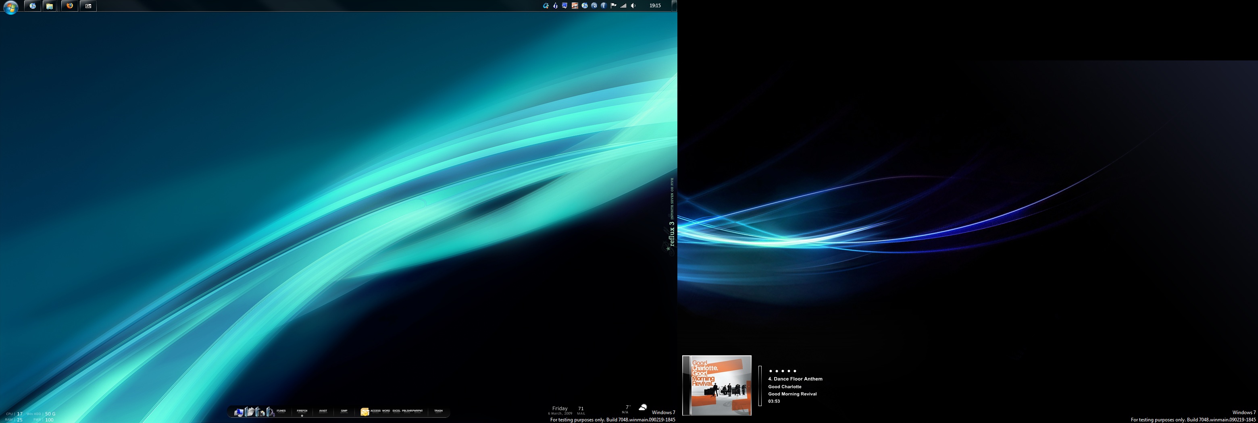The height and width of the screenshot is (423, 1258).
Task: Launch Avast from the dock
Action: (323, 411)
